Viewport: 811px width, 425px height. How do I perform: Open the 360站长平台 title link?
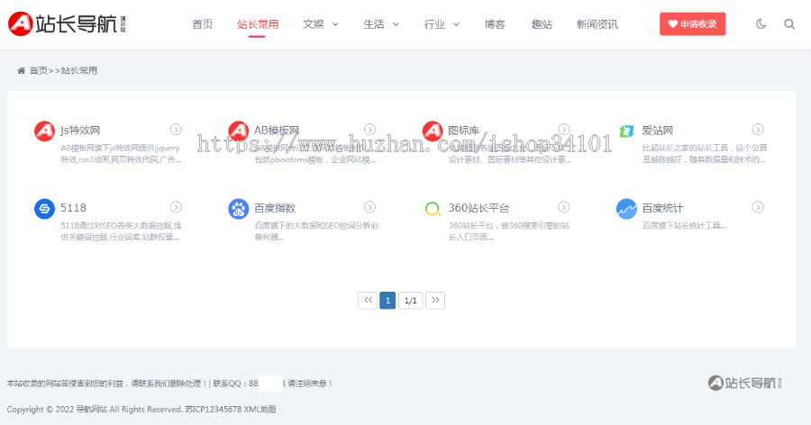tap(479, 208)
